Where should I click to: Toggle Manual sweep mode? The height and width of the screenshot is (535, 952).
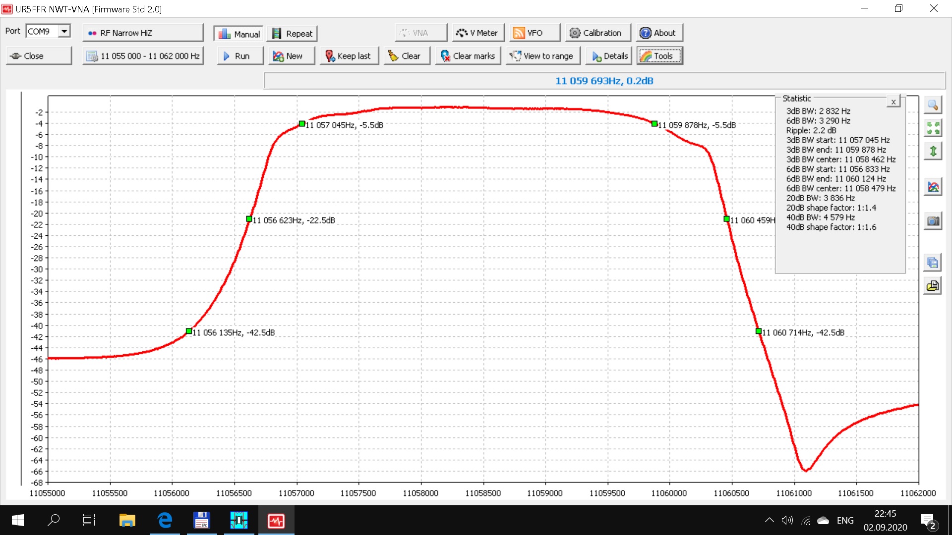coord(239,34)
